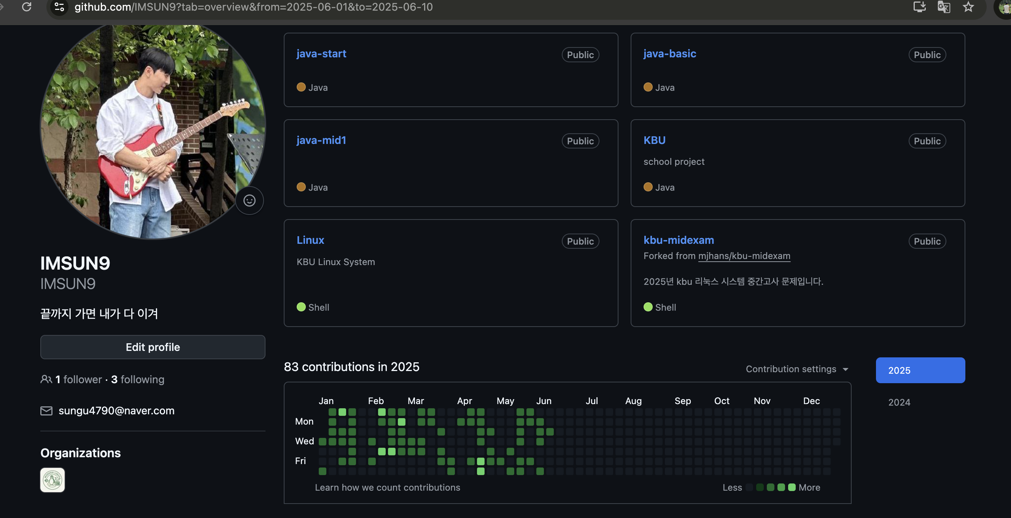The image size is (1011, 518).
Task: Open the site information icon in the address bar
Action: 59,7
